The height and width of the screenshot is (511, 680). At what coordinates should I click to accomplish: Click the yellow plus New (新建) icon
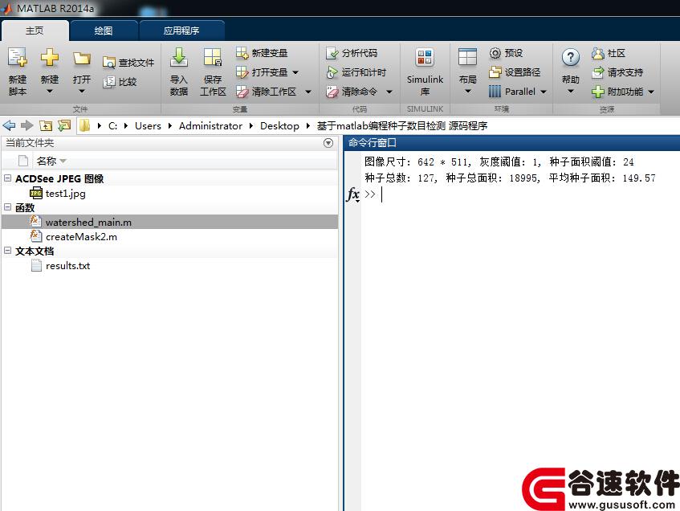50,58
